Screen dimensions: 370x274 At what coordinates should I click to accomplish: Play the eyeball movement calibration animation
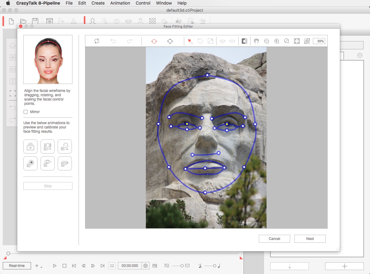pos(30,163)
